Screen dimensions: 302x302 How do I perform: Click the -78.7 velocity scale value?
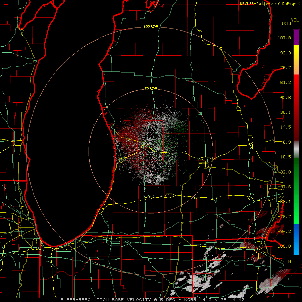pyautogui.click(x=284, y=217)
